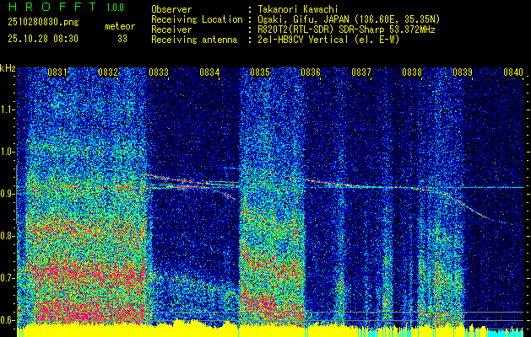Select the 0839 time marker

(x=463, y=73)
